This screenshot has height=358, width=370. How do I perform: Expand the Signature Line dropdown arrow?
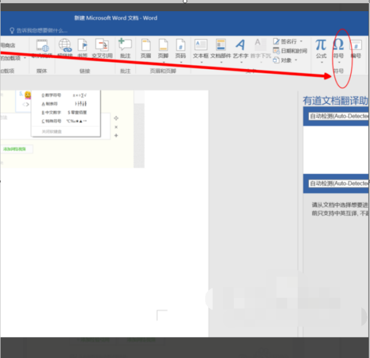click(x=301, y=41)
